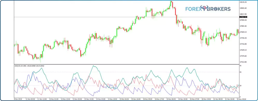Click the 13 Nov 02:00 time label
The height and width of the screenshot is (101, 258).
pos(77,99)
